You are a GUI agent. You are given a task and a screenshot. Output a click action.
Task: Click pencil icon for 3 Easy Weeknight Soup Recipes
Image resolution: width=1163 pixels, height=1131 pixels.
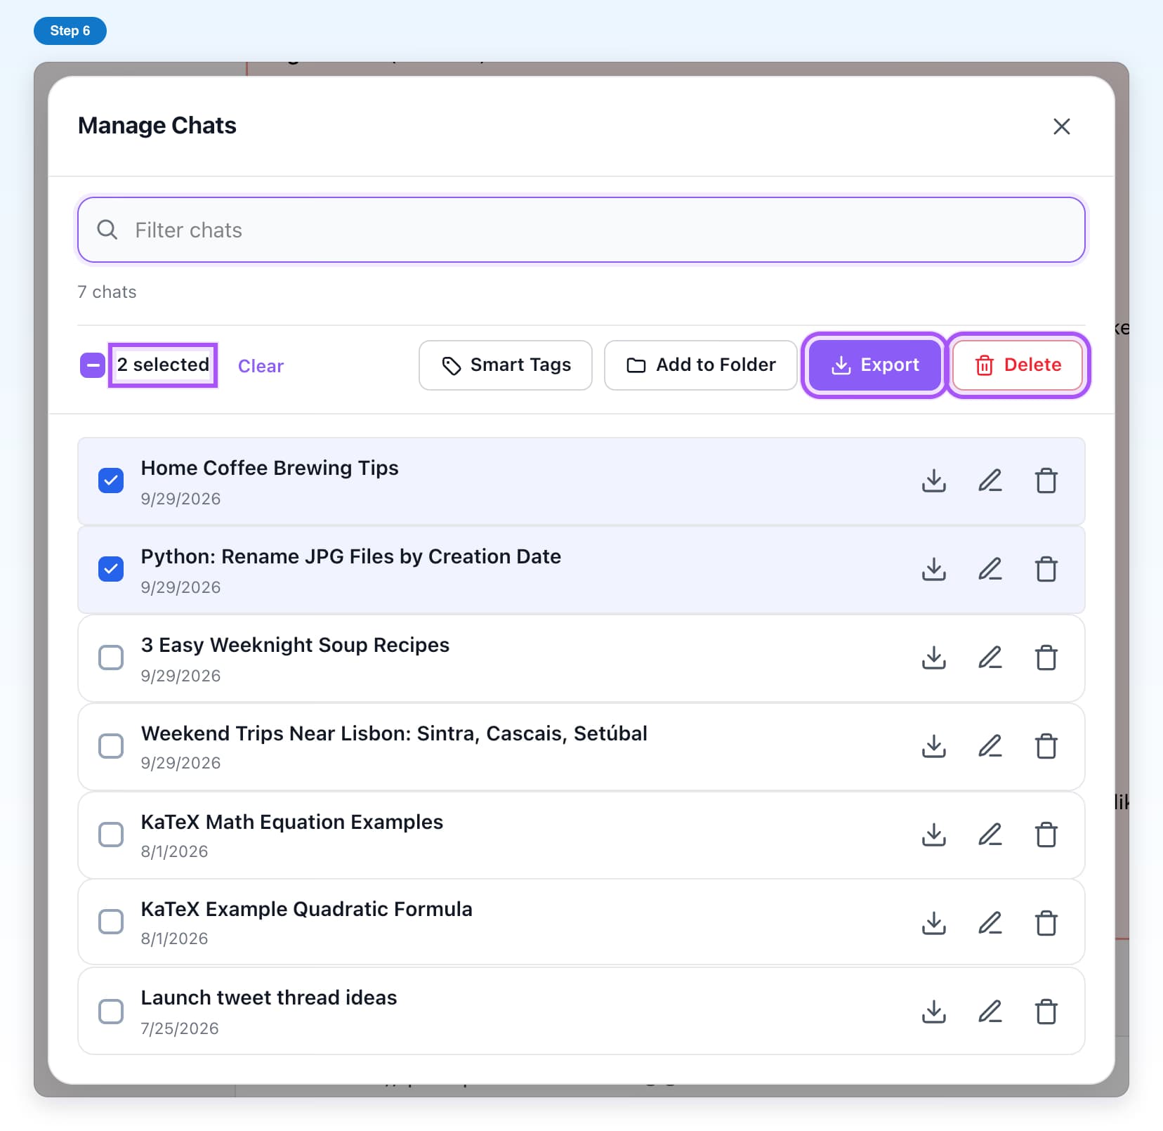(x=990, y=658)
